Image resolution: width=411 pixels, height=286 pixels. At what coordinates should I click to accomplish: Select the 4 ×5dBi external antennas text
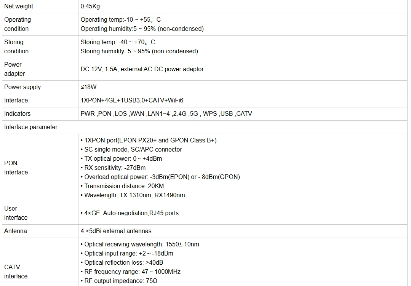point(116,231)
